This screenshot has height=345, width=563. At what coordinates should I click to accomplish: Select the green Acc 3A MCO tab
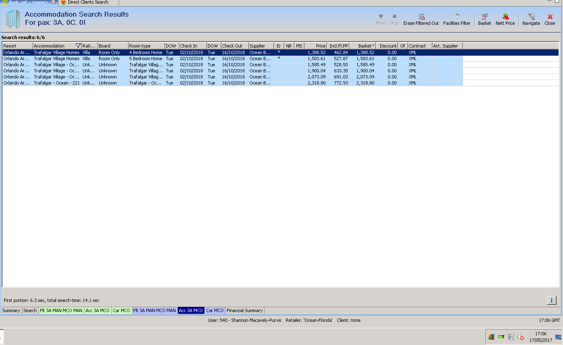click(98, 310)
